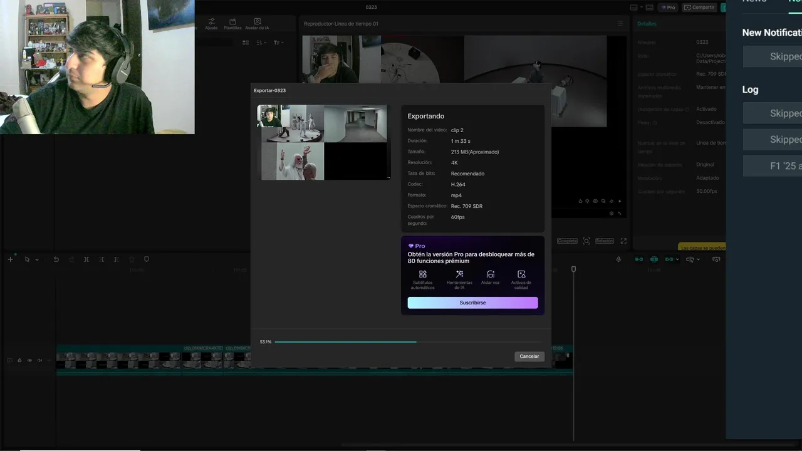The width and height of the screenshot is (802, 451).
Task: Click the microphone record voiceover icon
Action: pyautogui.click(x=618, y=259)
